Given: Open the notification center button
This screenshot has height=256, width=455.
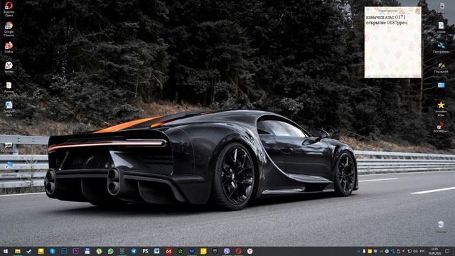Looking at the screenshot, I should [447, 251].
